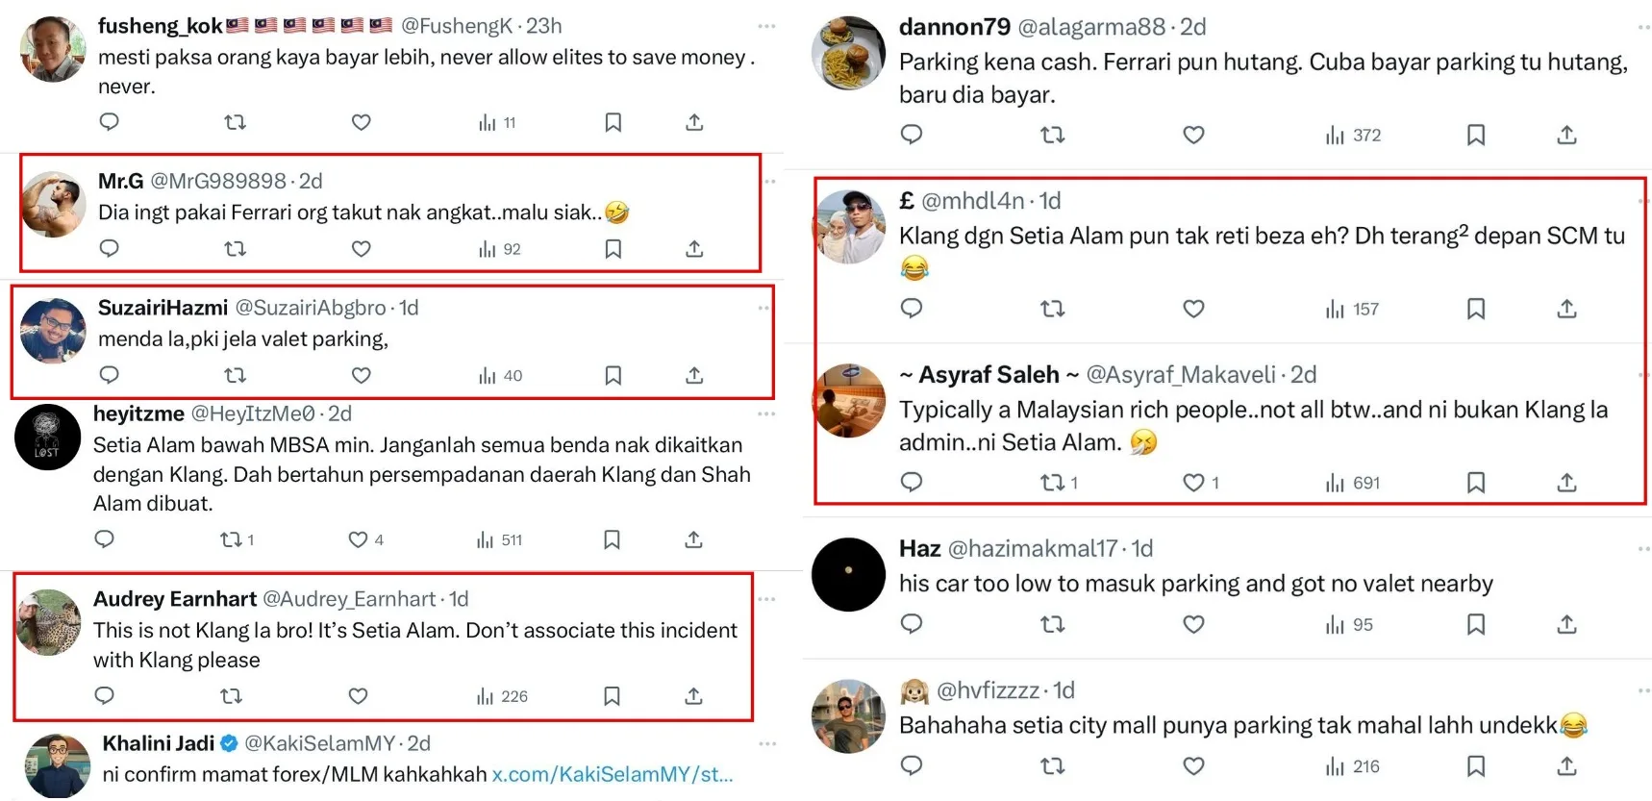Open Haz's black profile avatar
This screenshot has height=801, width=1652.
[x=848, y=574]
